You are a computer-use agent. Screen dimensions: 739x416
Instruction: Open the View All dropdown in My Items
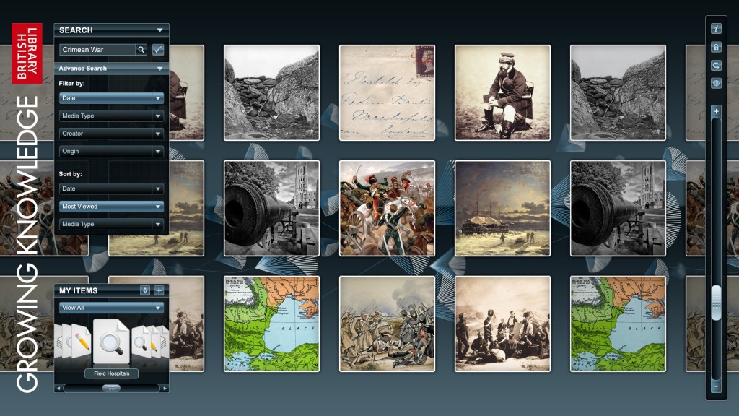click(x=111, y=308)
